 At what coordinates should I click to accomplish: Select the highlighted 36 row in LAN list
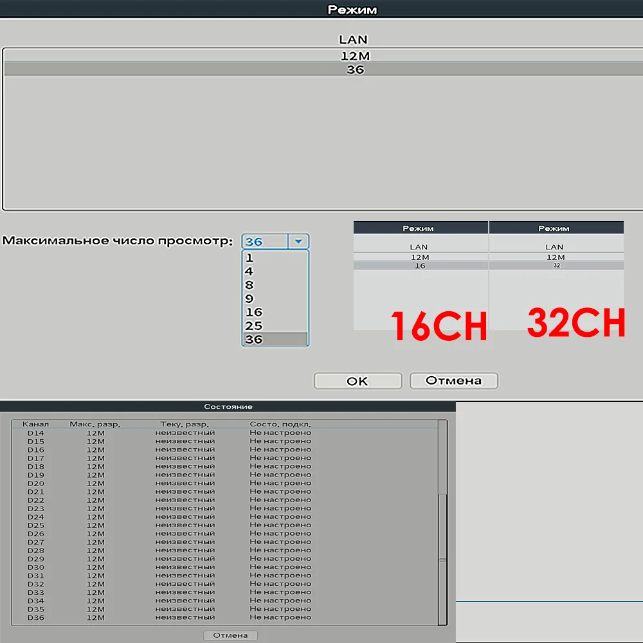(323, 69)
